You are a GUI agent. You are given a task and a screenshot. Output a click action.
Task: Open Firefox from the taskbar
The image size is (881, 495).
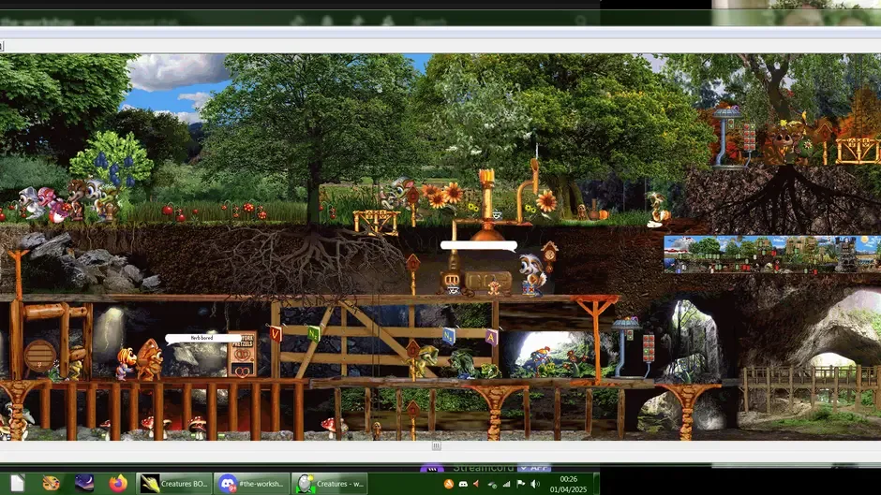[118, 483]
